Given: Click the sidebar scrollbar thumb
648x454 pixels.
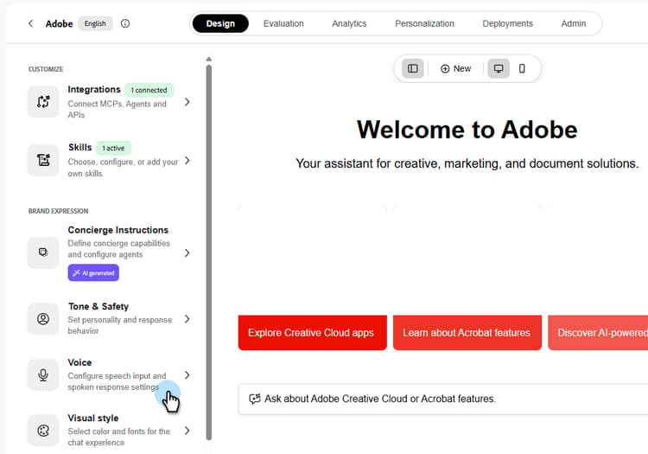Looking at the screenshot, I should [209, 253].
